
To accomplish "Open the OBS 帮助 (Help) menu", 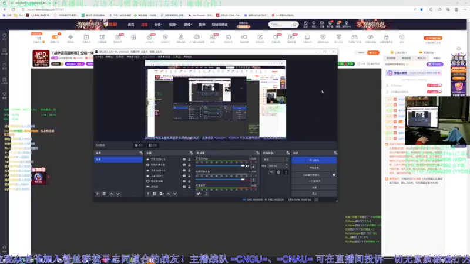I will 187,56.
